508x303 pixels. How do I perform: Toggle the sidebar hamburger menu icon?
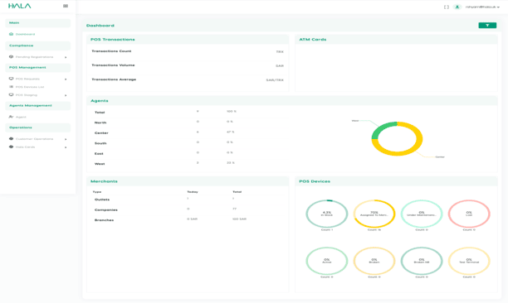[66, 6]
